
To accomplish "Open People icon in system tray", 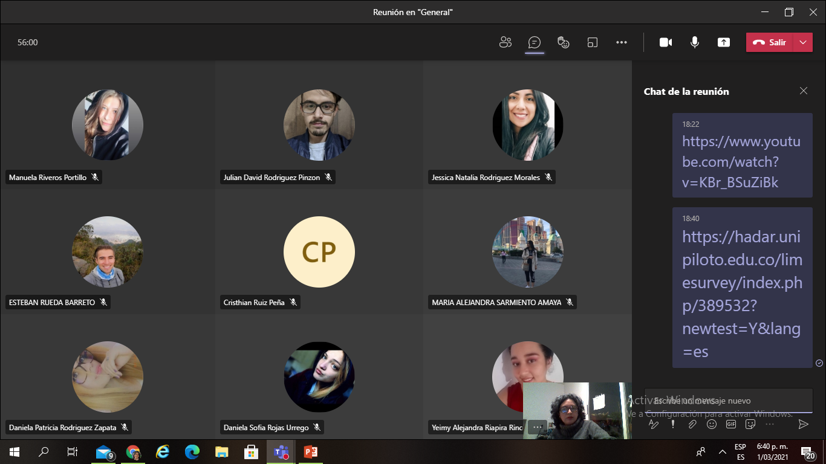I will [x=701, y=452].
